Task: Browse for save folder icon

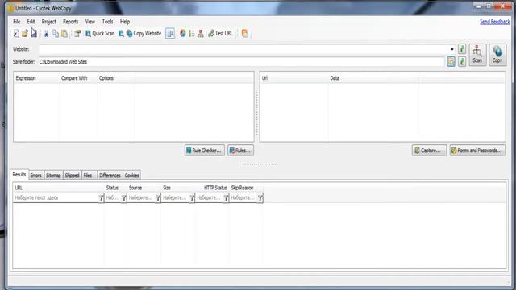Action: [451, 61]
